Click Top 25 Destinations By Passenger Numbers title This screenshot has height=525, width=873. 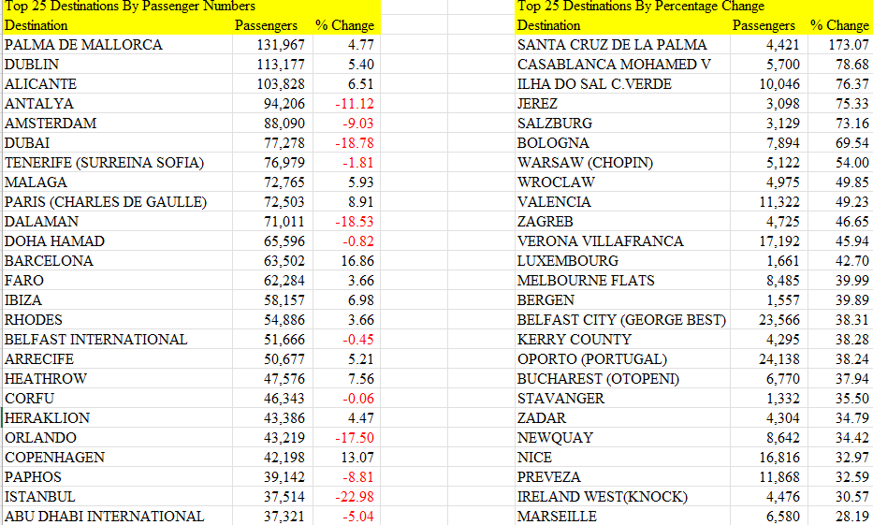[x=130, y=7]
